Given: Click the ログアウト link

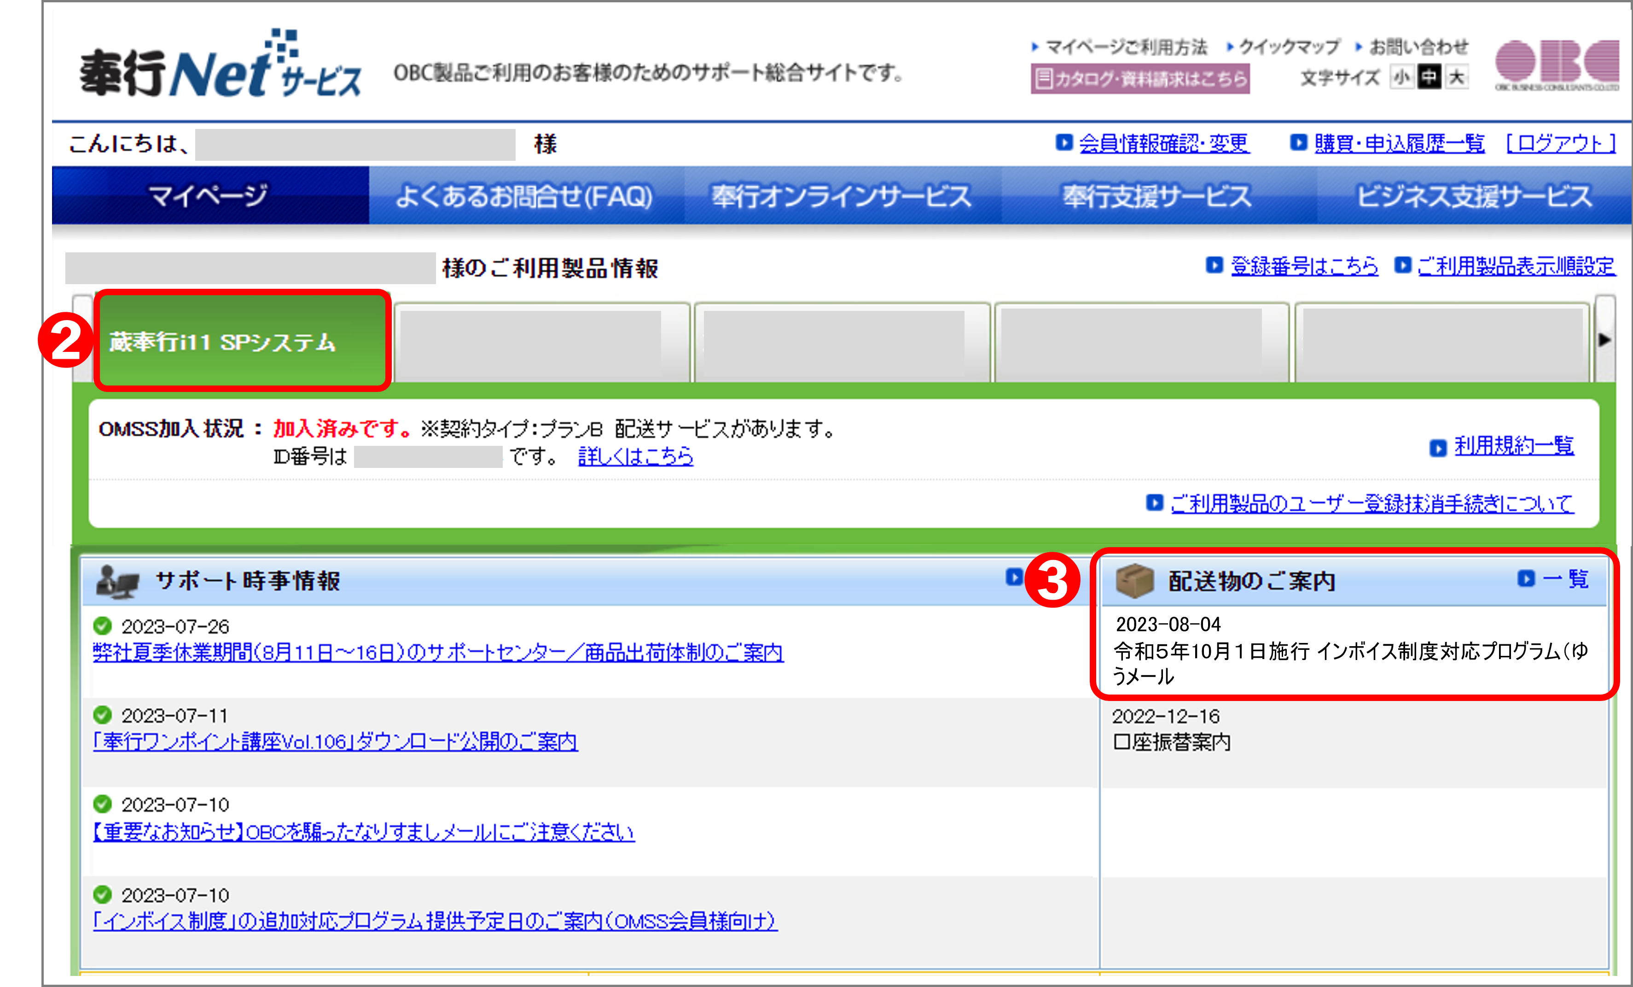Looking at the screenshot, I should 1562,143.
